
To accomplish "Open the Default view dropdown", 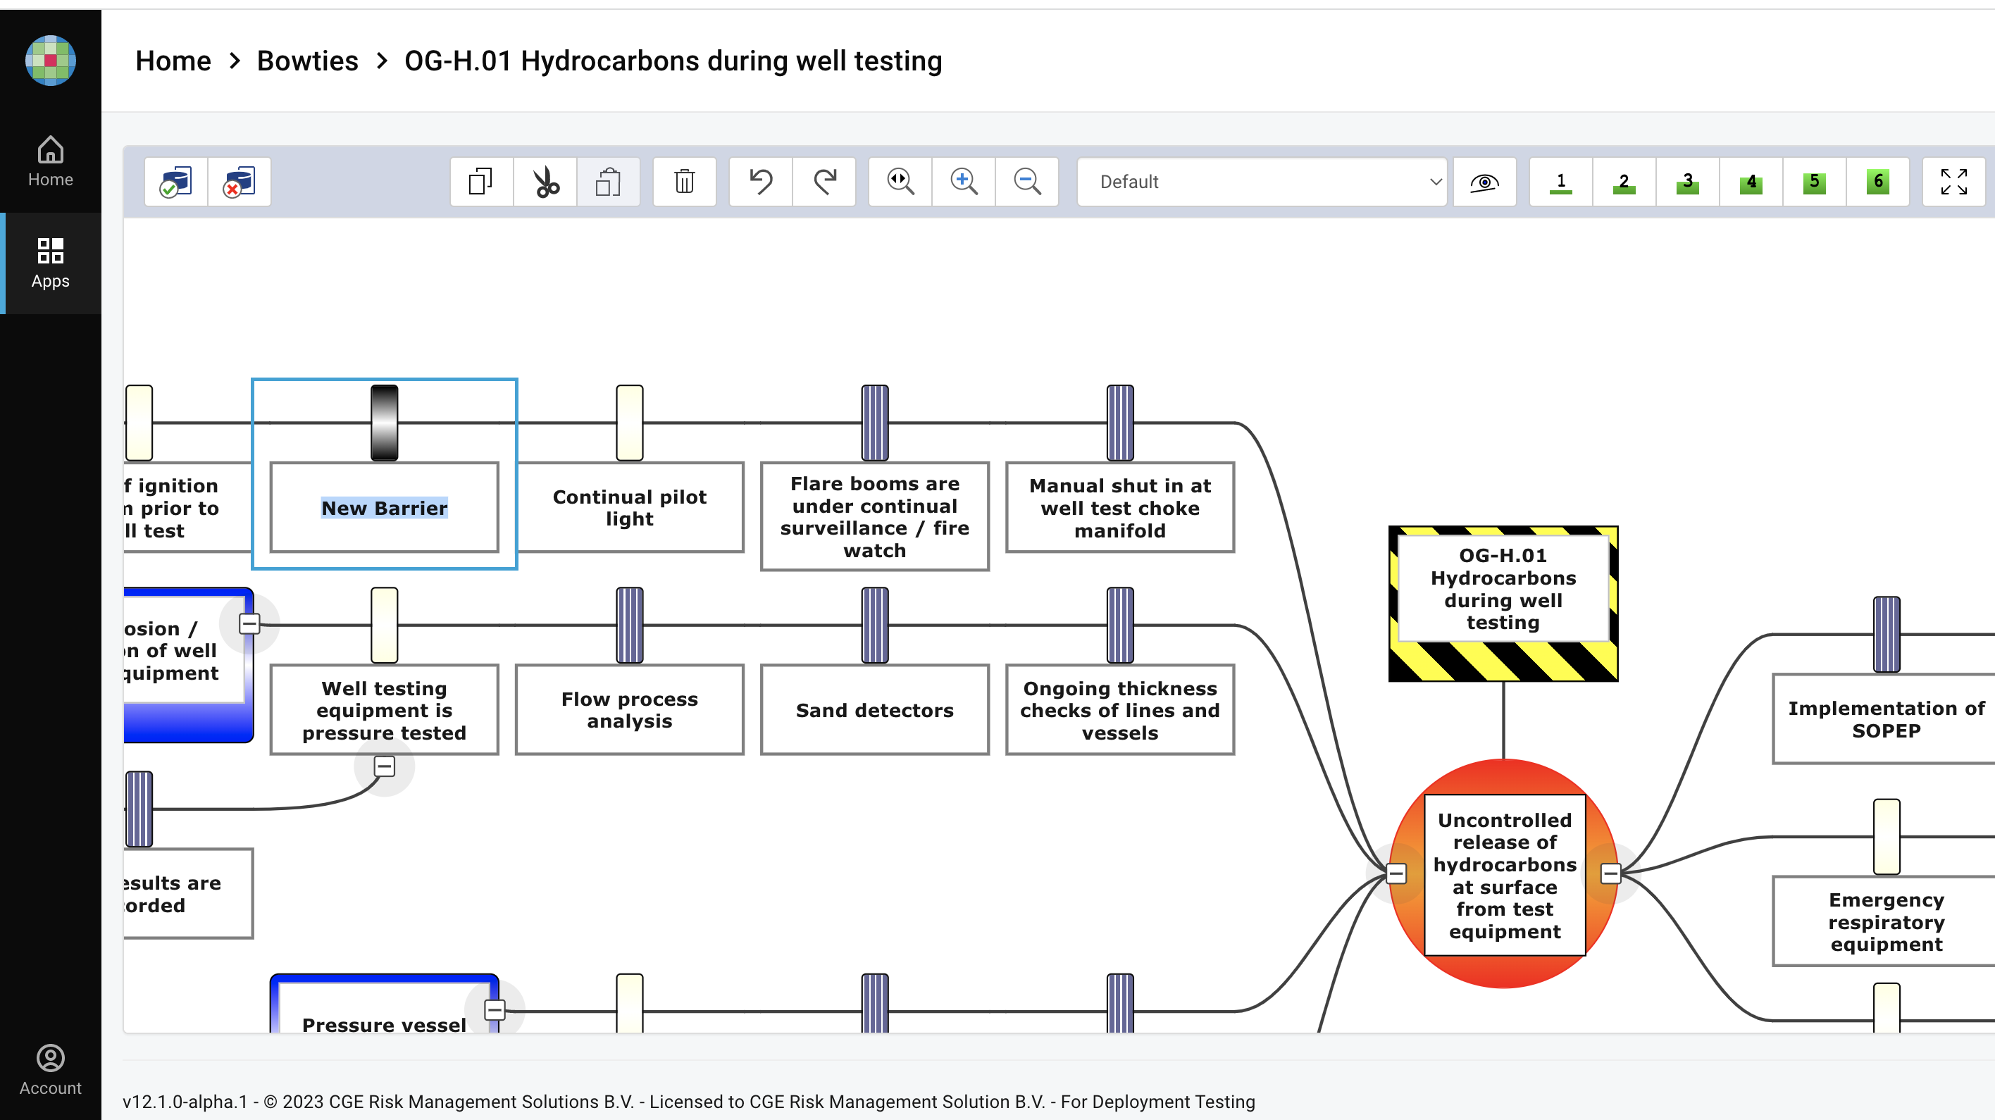I will pos(1261,182).
